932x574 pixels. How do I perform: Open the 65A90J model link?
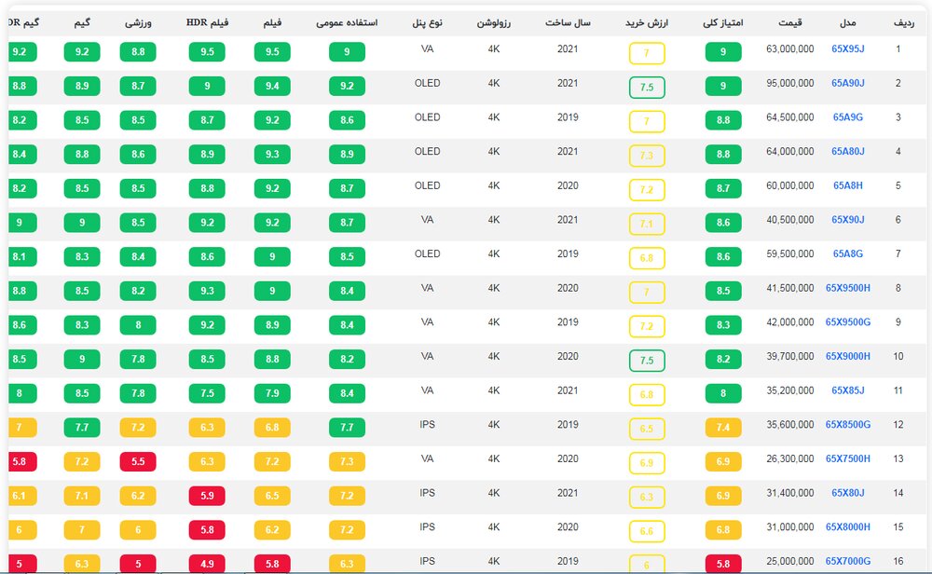847,83
